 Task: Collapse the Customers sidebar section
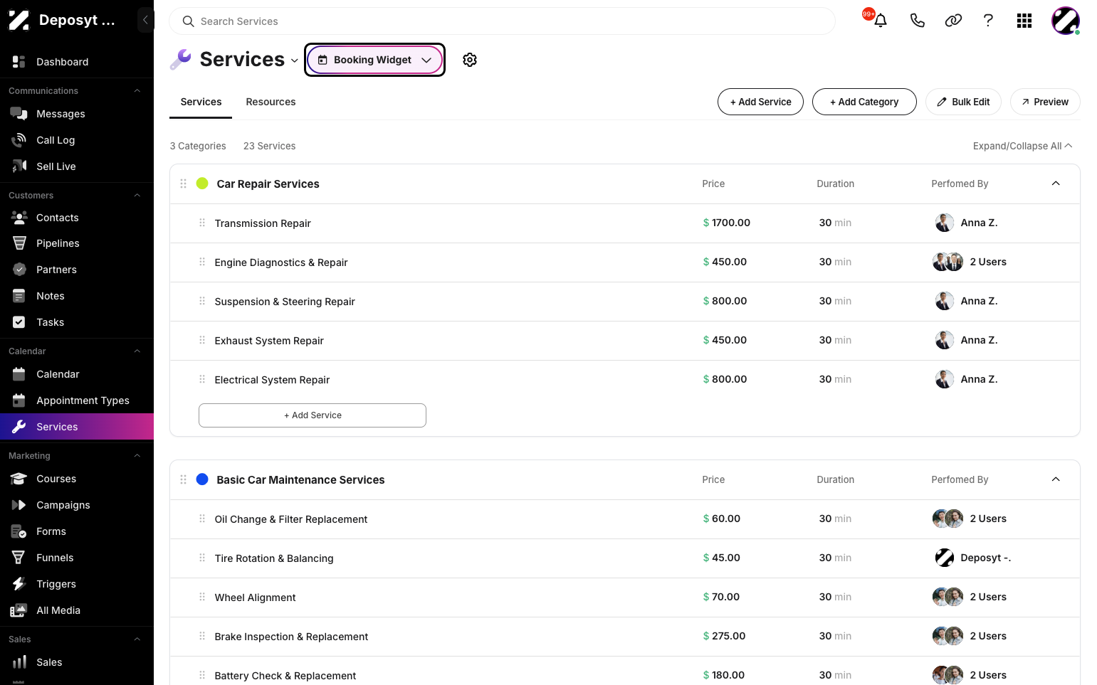(x=137, y=196)
